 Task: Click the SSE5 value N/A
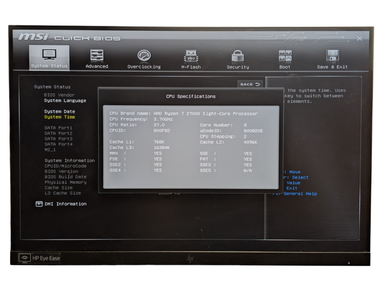pos(248,171)
